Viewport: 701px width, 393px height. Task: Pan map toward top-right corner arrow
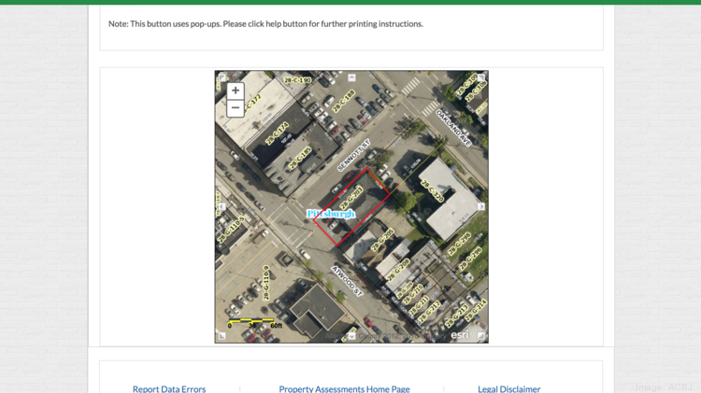point(481,77)
